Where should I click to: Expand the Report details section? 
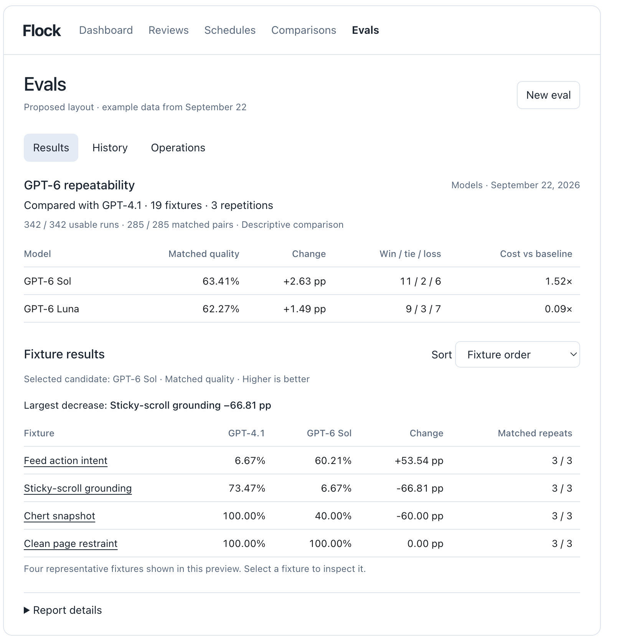pos(63,610)
